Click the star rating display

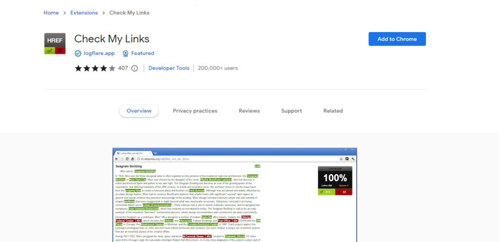point(95,68)
